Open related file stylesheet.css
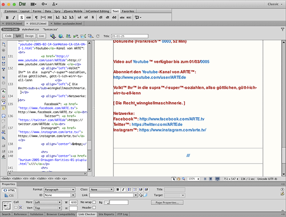Screen dimensions: 286x217 31,29
